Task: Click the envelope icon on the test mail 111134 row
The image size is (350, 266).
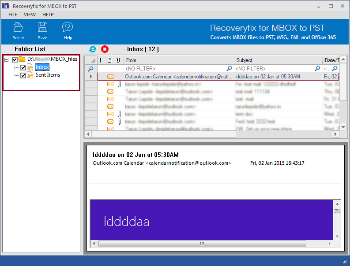Action: (110, 92)
